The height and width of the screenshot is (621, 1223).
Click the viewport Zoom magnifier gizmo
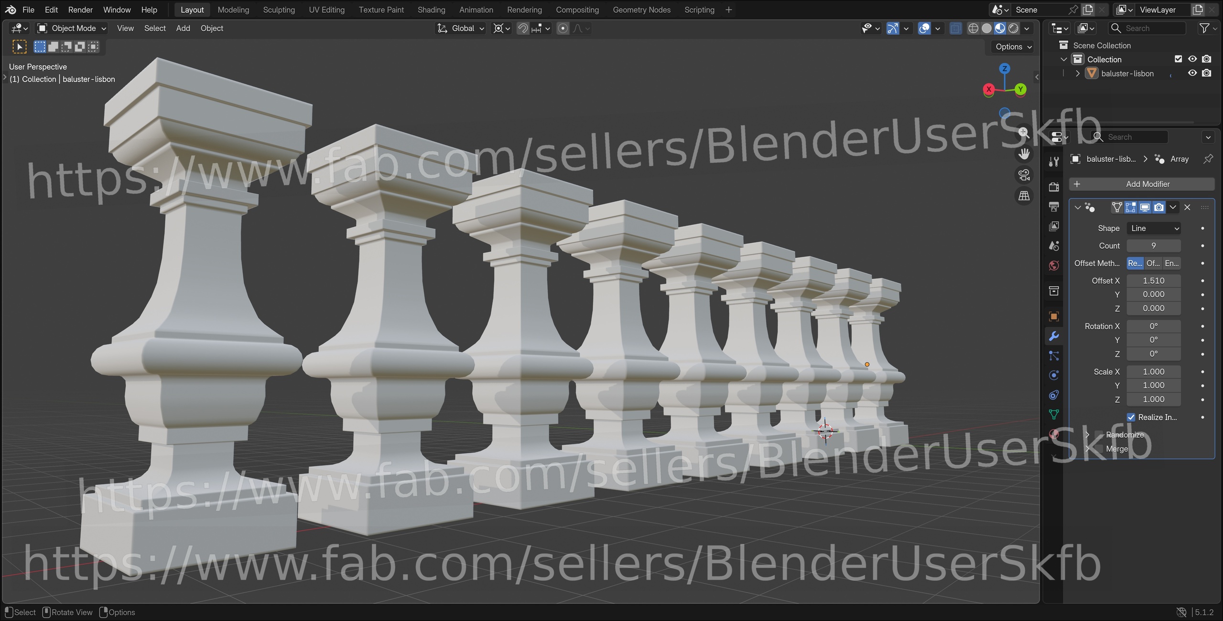tap(1024, 133)
